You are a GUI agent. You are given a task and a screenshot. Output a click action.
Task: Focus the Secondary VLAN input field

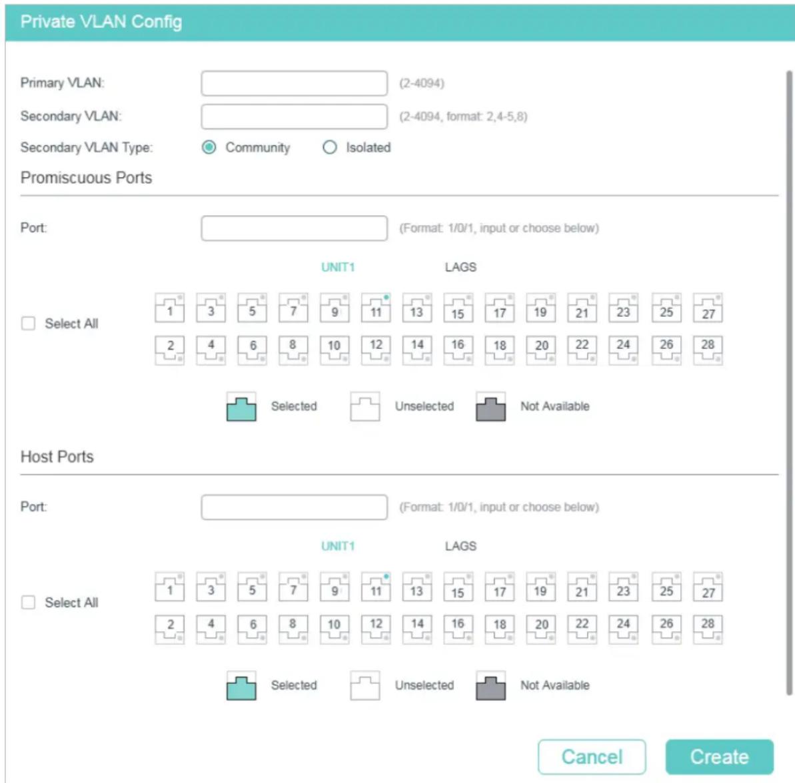coord(294,117)
